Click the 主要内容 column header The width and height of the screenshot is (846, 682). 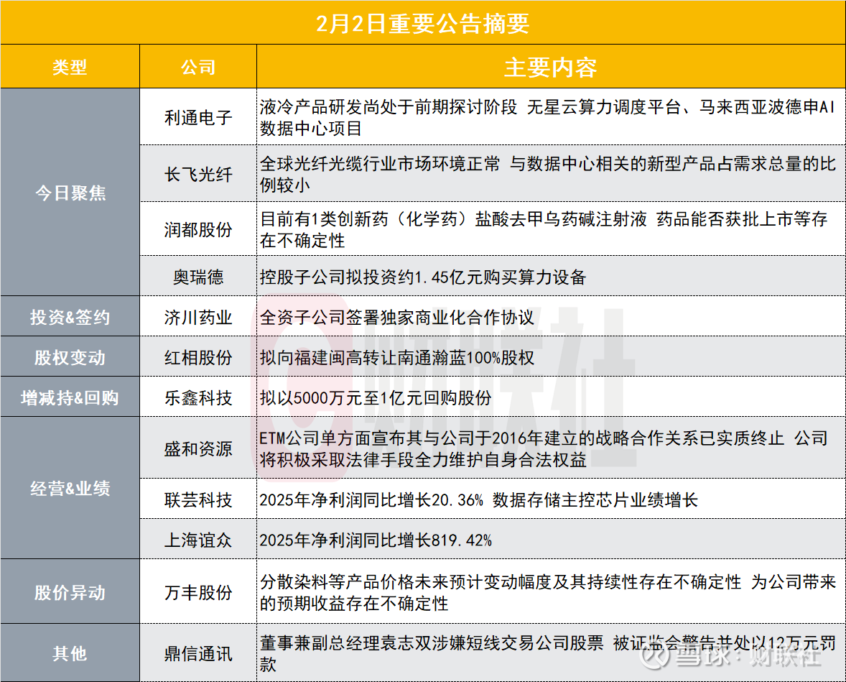tap(550, 68)
